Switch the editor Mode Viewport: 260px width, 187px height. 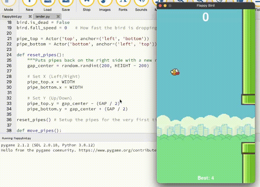click(x=9, y=6)
